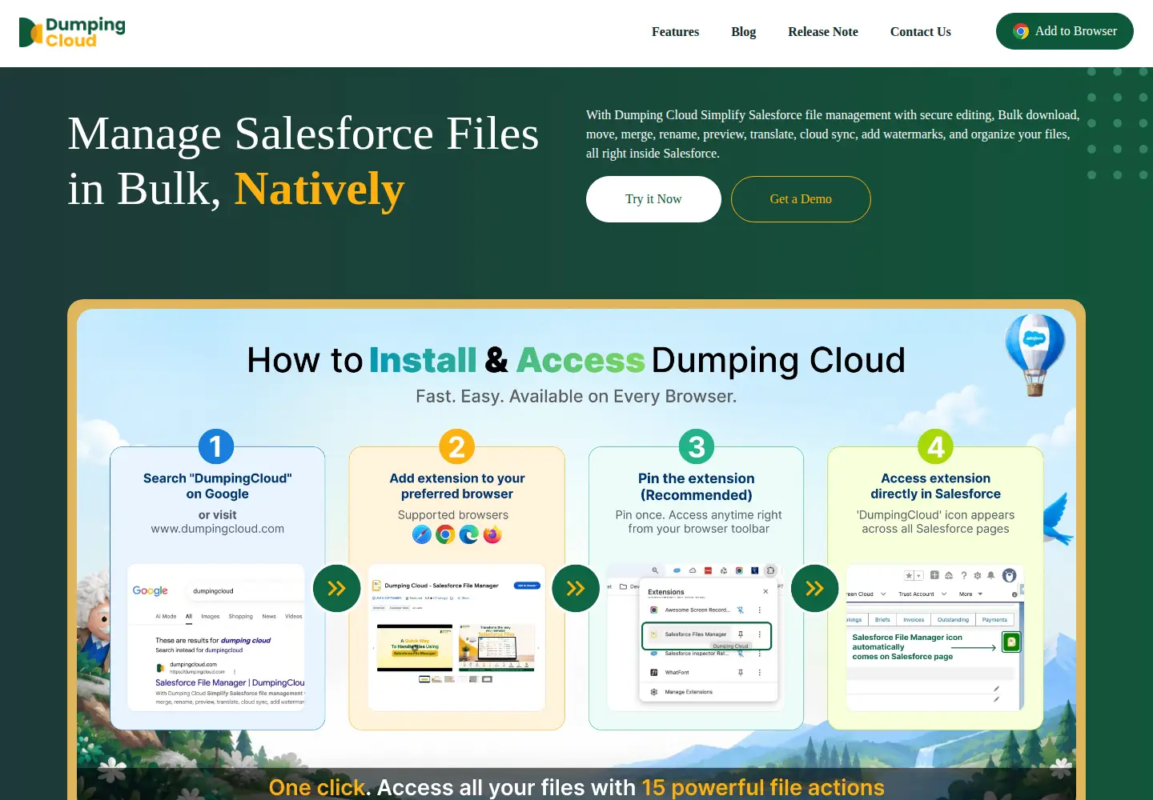Open the Features menu item
The height and width of the screenshot is (800, 1153).
[x=675, y=32]
